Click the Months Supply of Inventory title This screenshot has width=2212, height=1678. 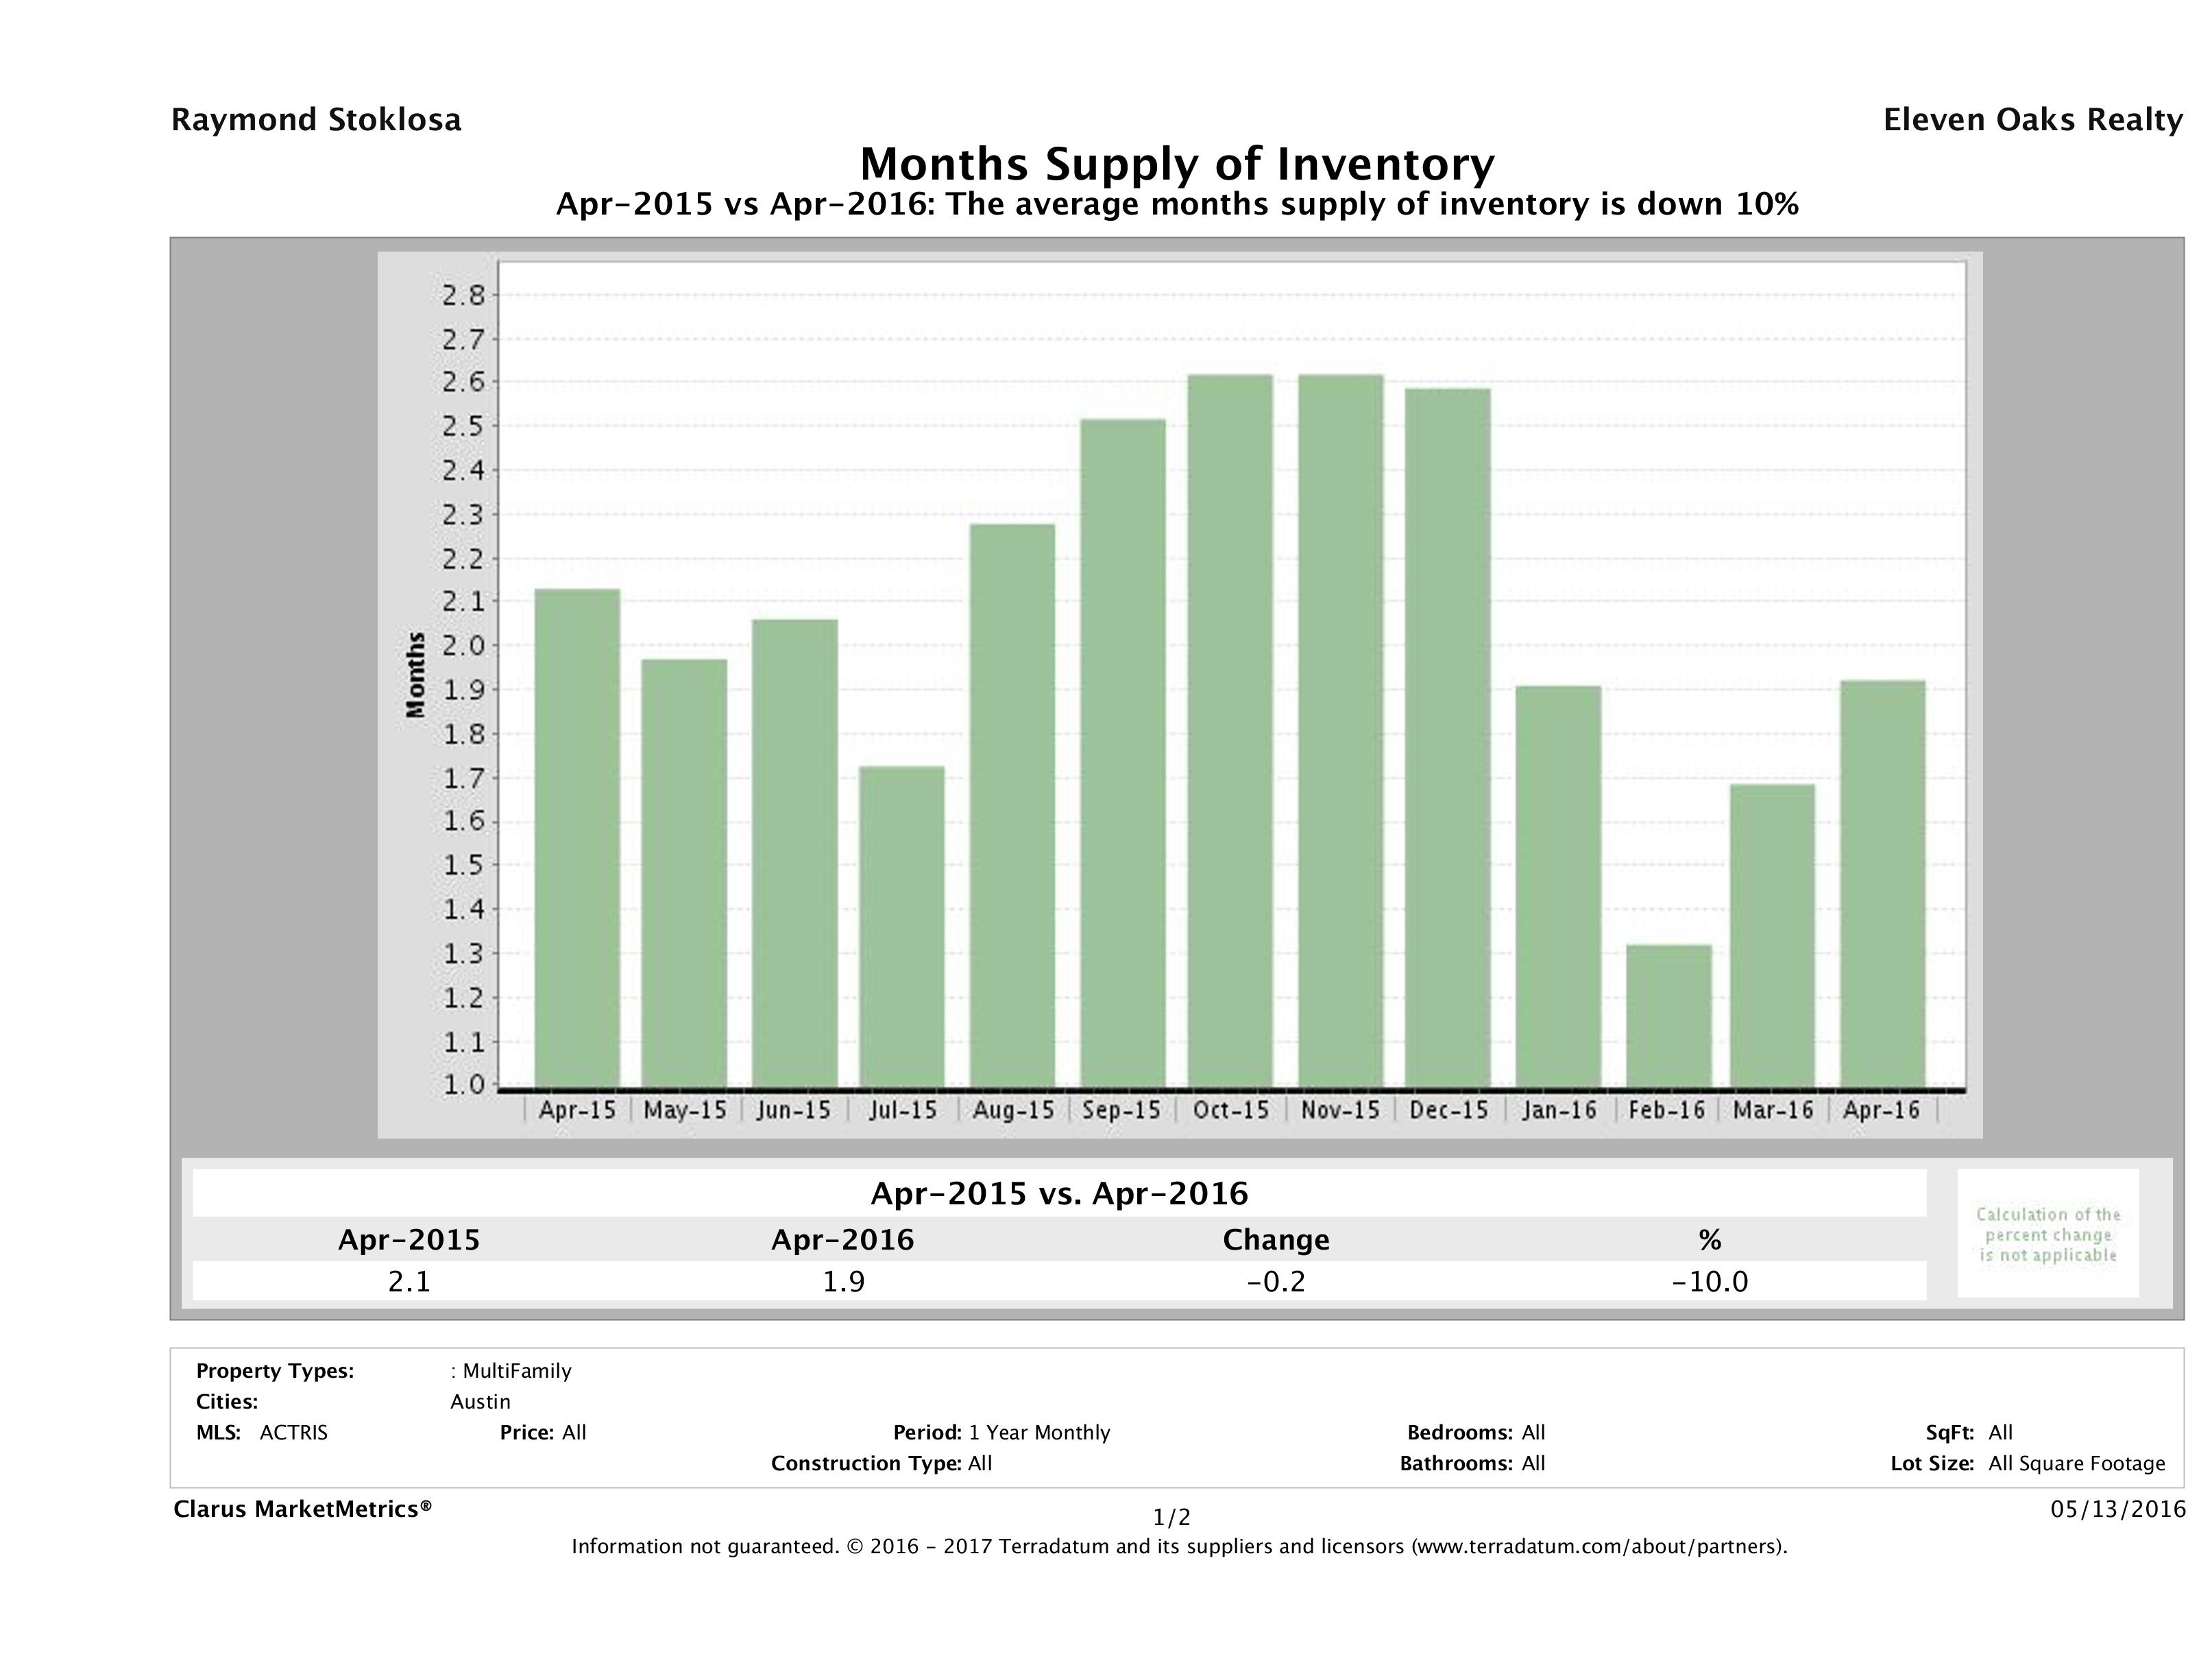tap(1177, 164)
